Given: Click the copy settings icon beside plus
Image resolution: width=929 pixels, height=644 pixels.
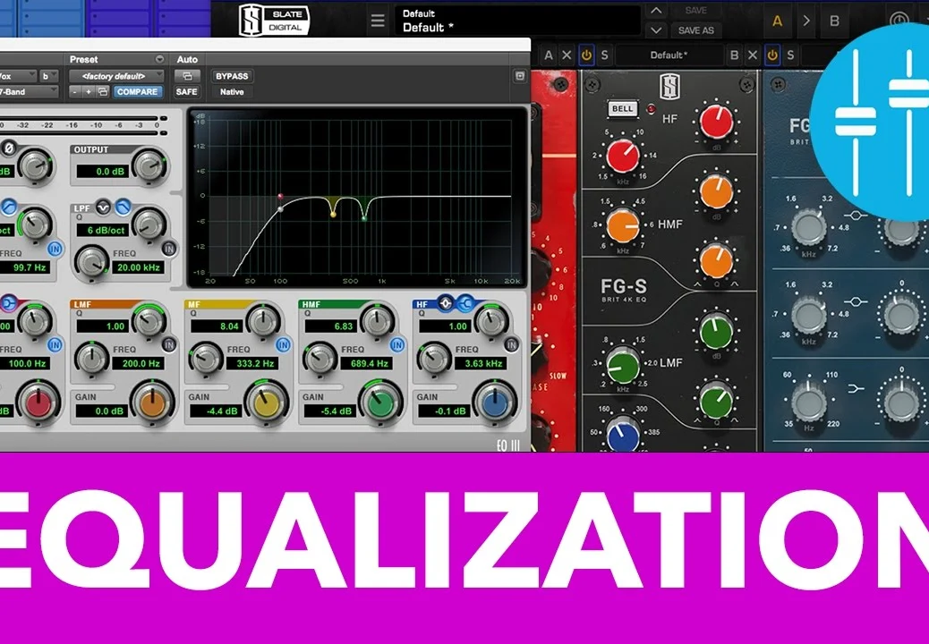Looking at the screenshot, I should point(103,92).
